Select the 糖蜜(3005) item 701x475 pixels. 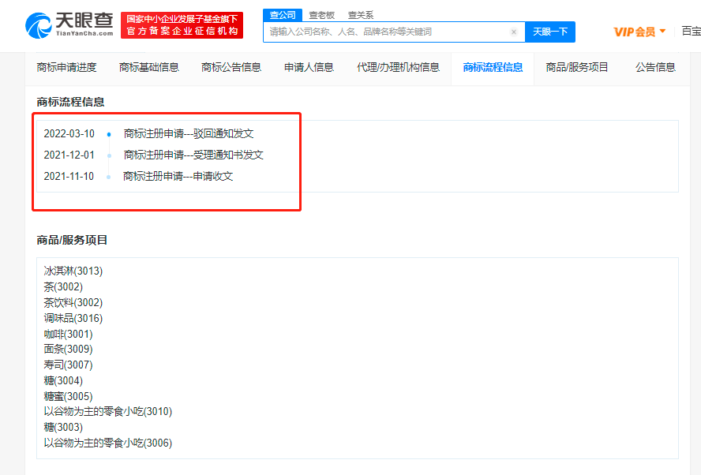click(x=68, y=396)
